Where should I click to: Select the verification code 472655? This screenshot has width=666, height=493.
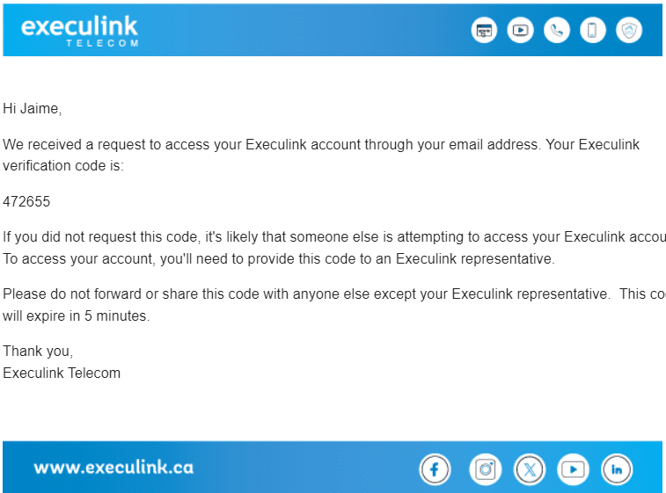coord(26,201)
